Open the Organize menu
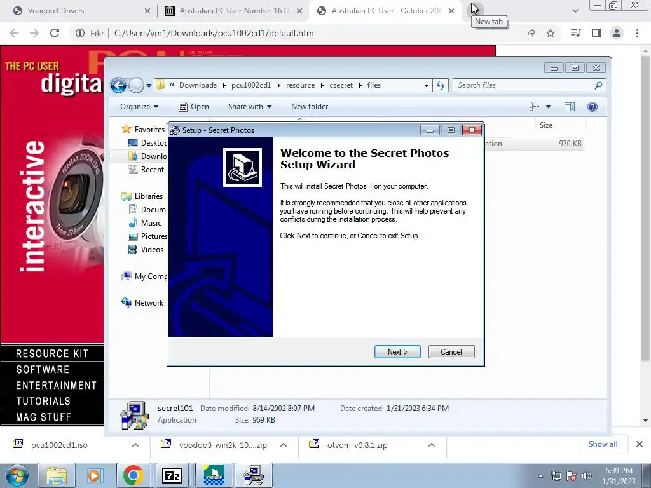Viewport: 651px width, 488px height. pos(139,107)
